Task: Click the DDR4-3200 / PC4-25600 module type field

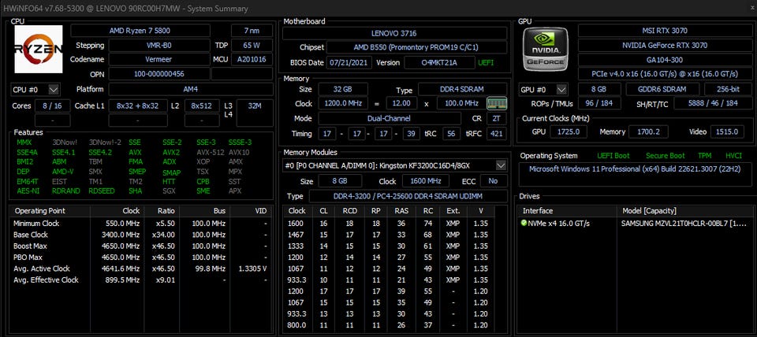Action: click(408, 197)
